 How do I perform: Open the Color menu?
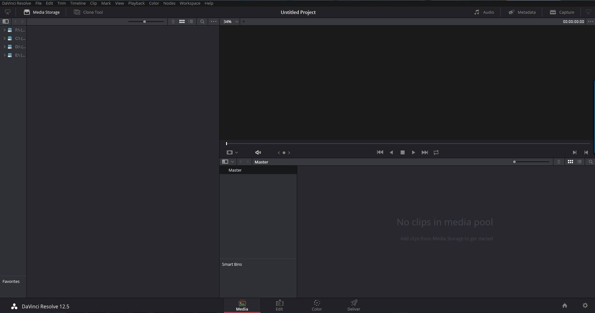click(x=154, y=3)
